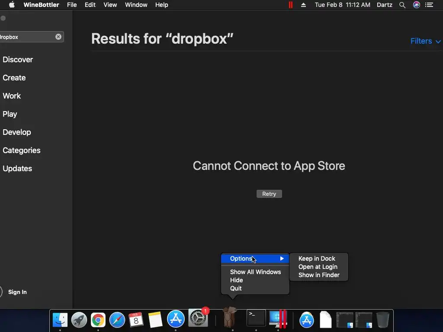The height and width of the screenshot is (332, 443).
Task: Open the Apple menu
Action: [12, 5]
